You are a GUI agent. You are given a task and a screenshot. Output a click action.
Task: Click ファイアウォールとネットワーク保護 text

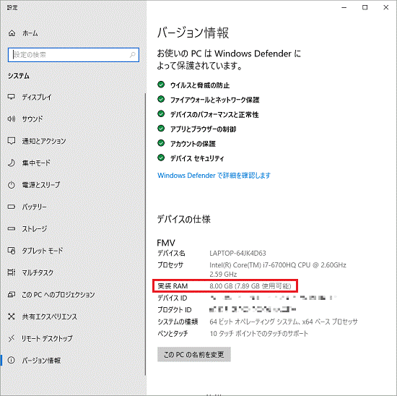pyautogui.click(x=214, y=100)
